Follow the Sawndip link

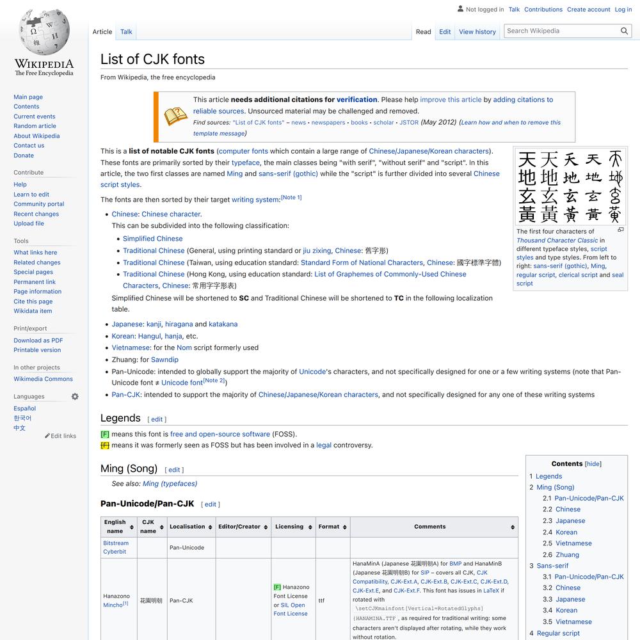pos(164,360)
